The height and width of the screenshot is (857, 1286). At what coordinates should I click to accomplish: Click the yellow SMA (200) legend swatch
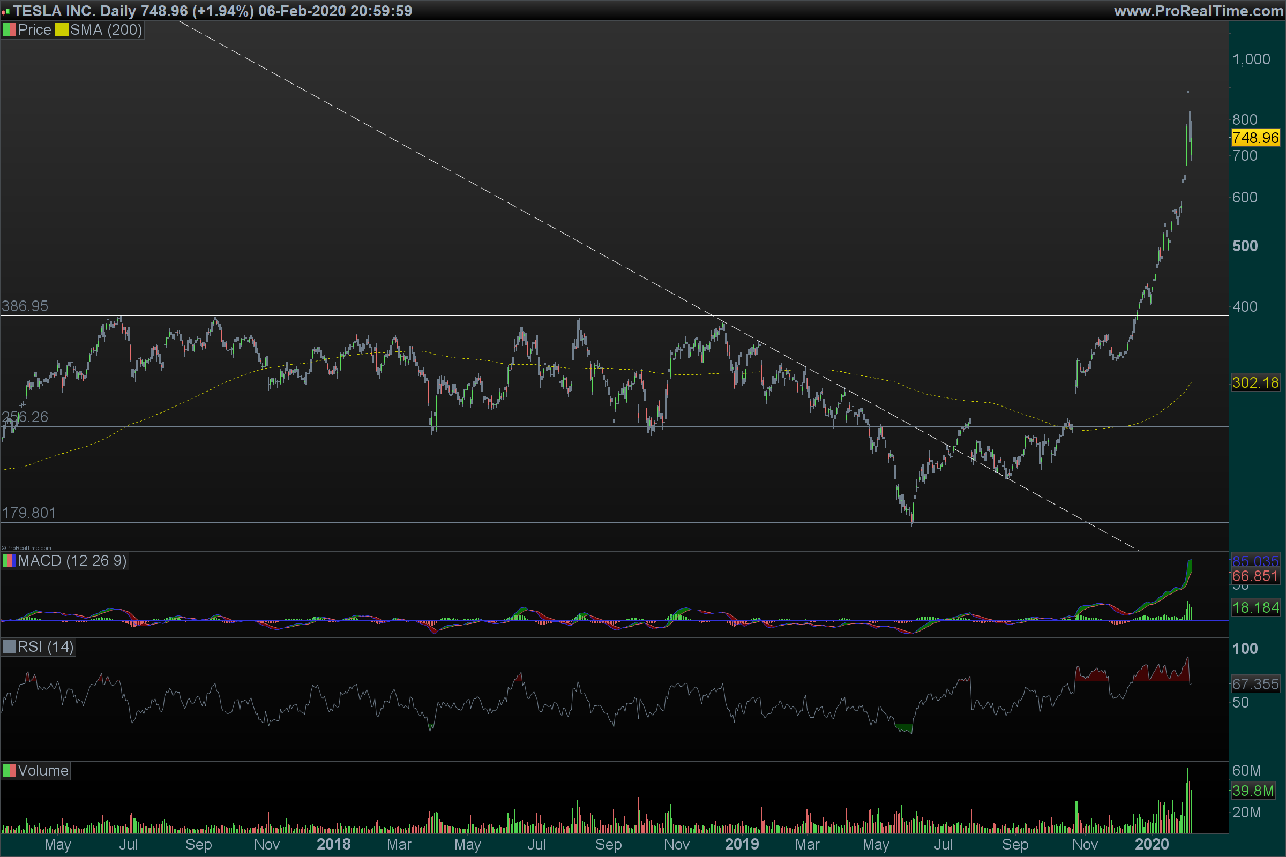tap(61, 30)
